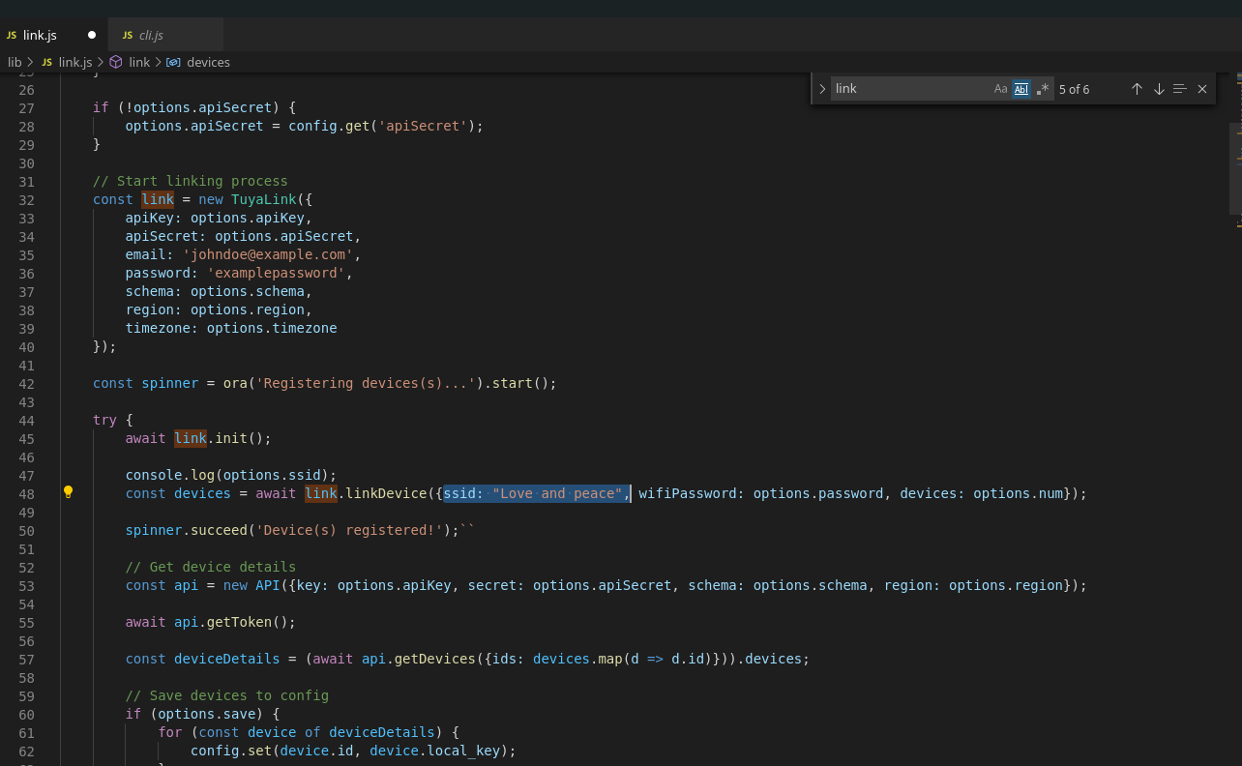Click "link.init()" on line 45
The width and height of the screenshot is (1242, 766).
click(x=219, y=438)
